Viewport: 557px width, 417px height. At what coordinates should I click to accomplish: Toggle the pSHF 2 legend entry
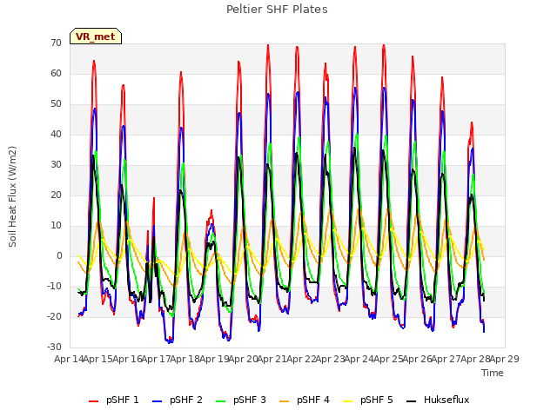coord(178,400)
